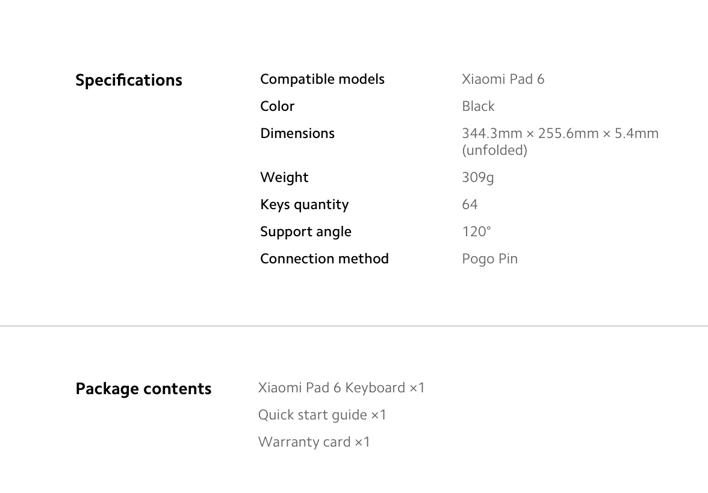The image size is (708, 493).
Task: Select the Dimensions label
Action: click(x=297, y=133)
